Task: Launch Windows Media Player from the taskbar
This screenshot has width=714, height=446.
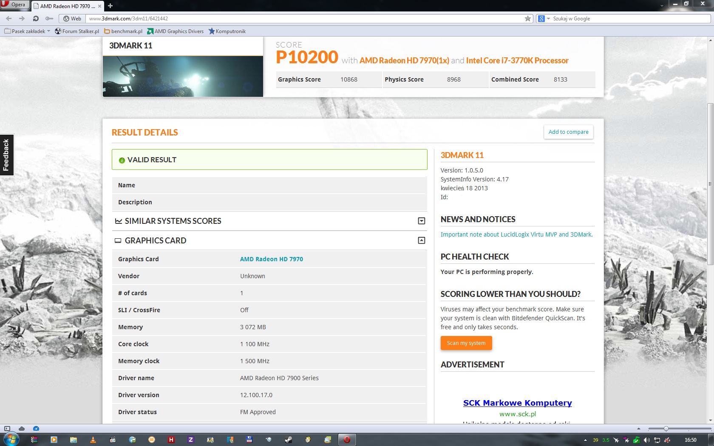Action: (54, 440)
